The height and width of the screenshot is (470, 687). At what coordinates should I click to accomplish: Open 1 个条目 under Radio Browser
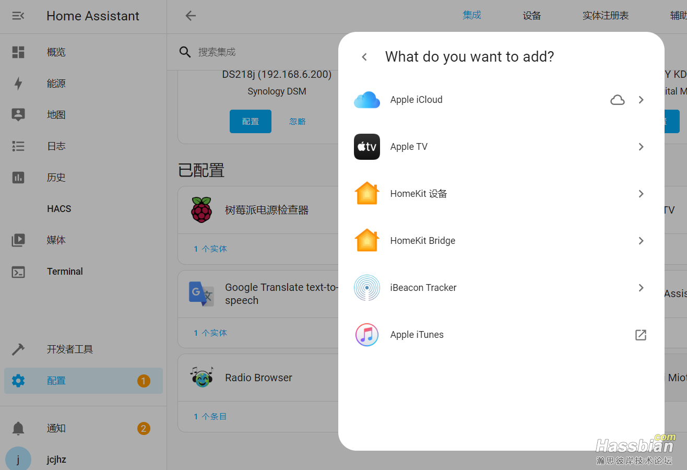pyautogui.click(x=210, y=416)
